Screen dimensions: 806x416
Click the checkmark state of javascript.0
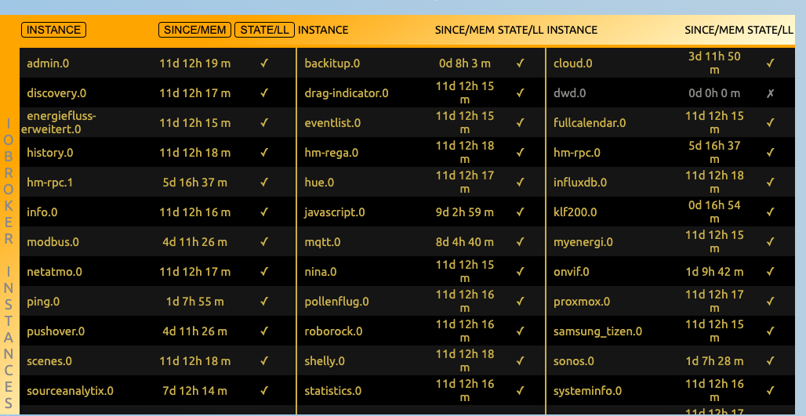coord(520,212)
